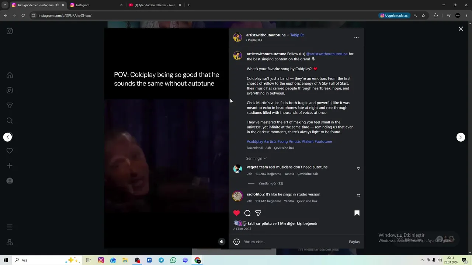Viewport: 472px width, 265px height.
Task: Open media controls in Chrome toolbar
Action: pyautogui.click(x=448, y=15)
